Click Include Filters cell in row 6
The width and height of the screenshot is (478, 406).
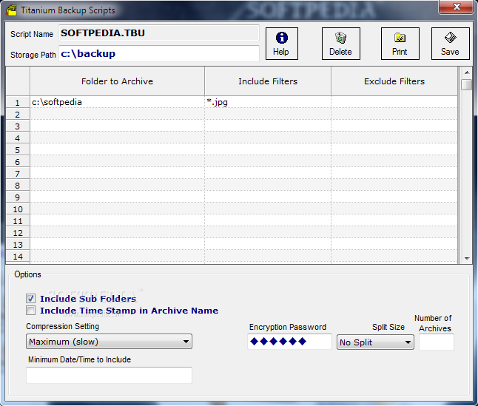pos(268,161)
